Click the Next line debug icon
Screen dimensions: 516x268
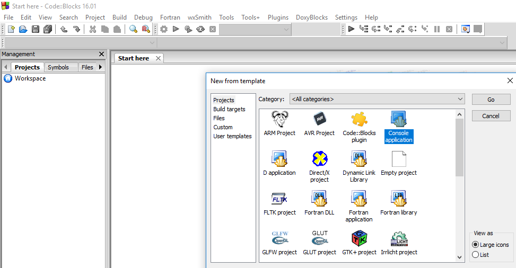click(376, 29)
